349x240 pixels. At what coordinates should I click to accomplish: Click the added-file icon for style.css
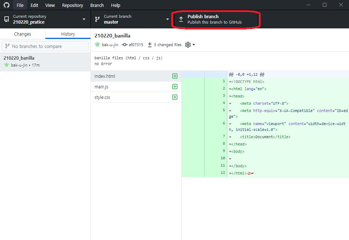175,97
